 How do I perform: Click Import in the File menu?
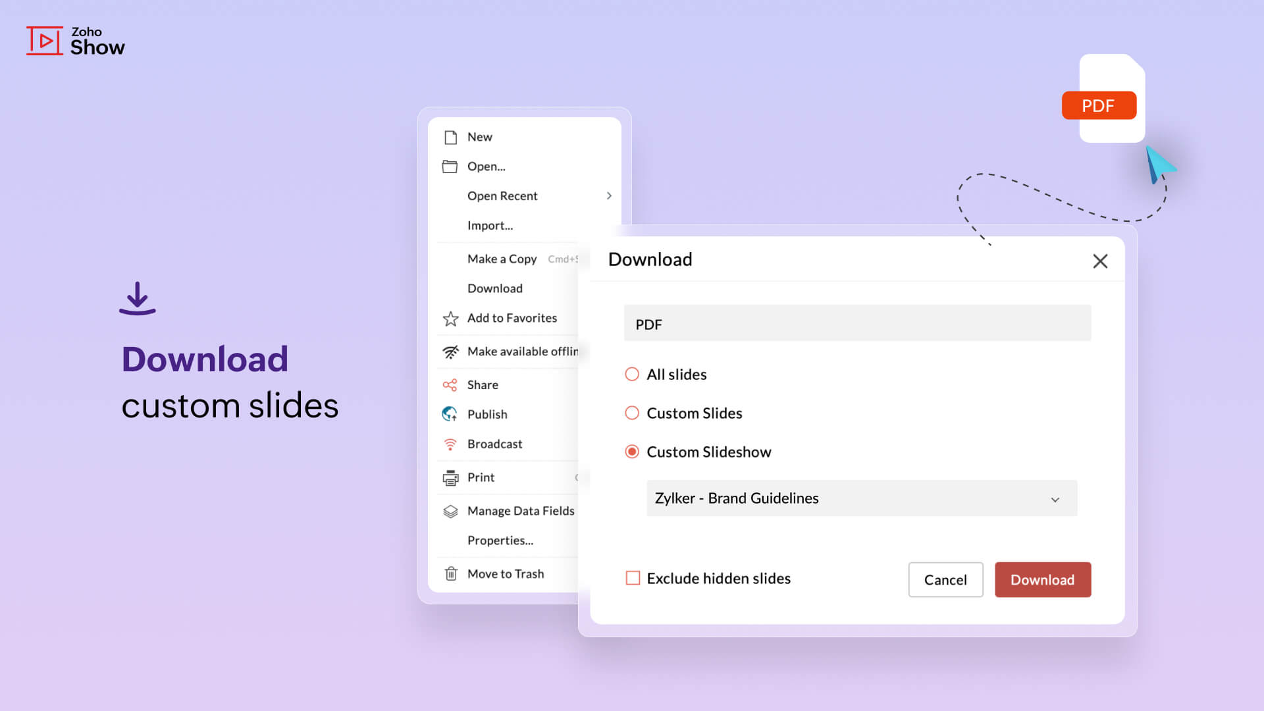point(490,225)
